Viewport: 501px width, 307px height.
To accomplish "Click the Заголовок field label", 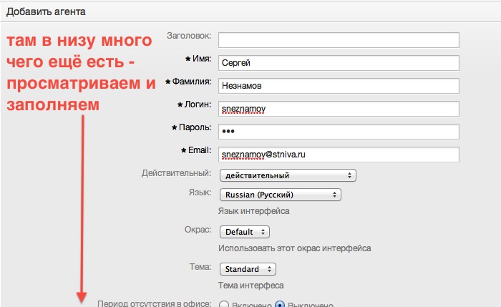I will click(x=189, y=35).
